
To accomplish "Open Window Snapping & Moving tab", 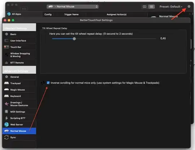I will 19,55.
